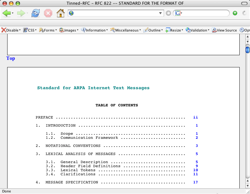Open the Back history dropdown arrow

coord(12,13)
